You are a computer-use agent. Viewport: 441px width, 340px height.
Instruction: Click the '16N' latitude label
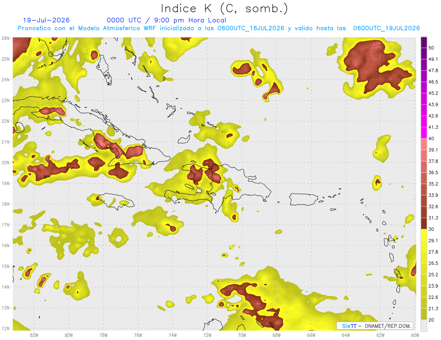coord(5,245)
